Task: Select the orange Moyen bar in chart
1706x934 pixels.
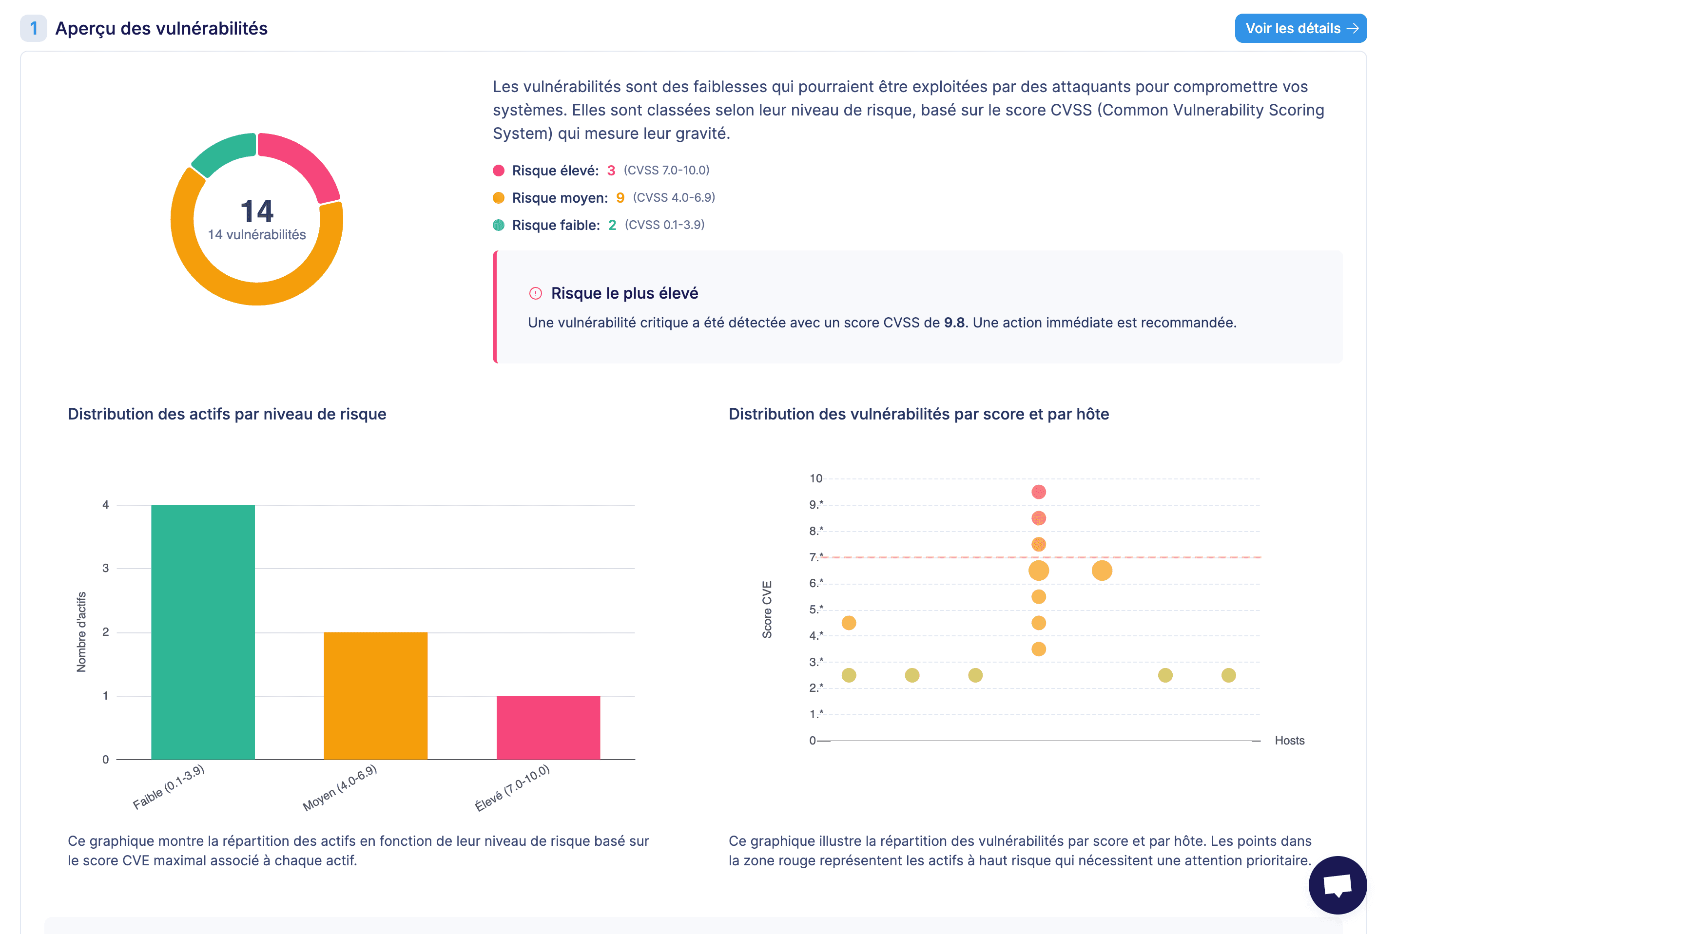Action: (x=375, y=695)
